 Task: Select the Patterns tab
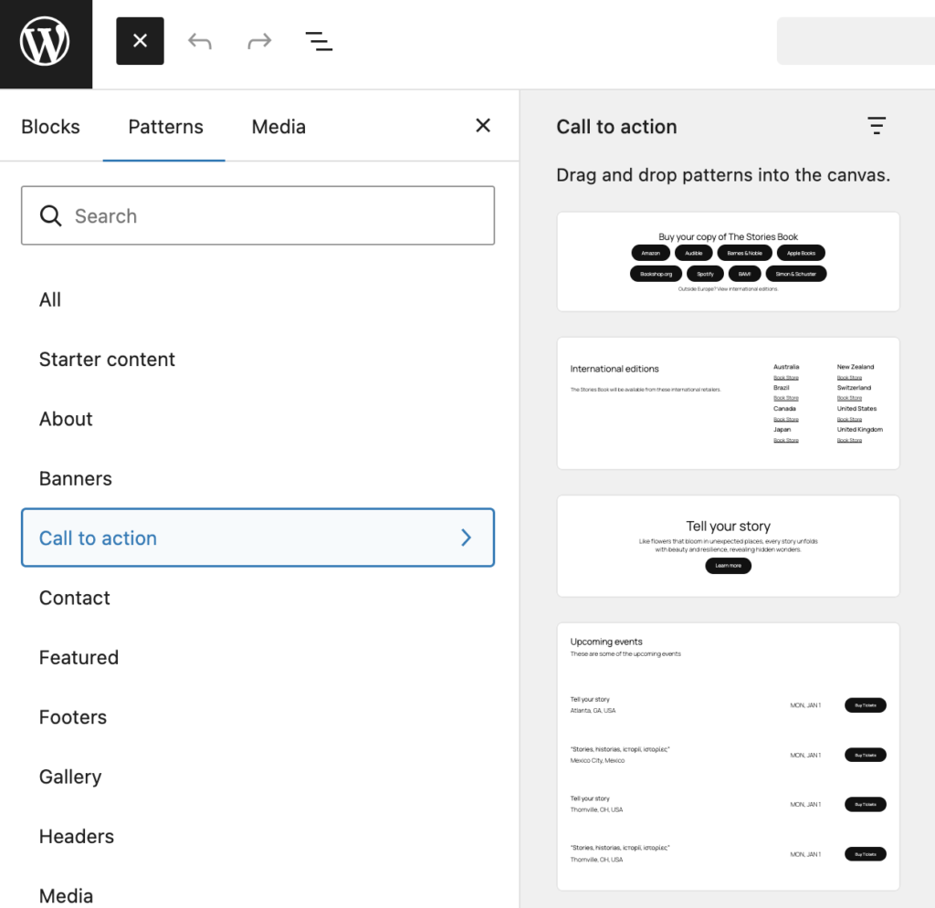(x=165, y=127)
